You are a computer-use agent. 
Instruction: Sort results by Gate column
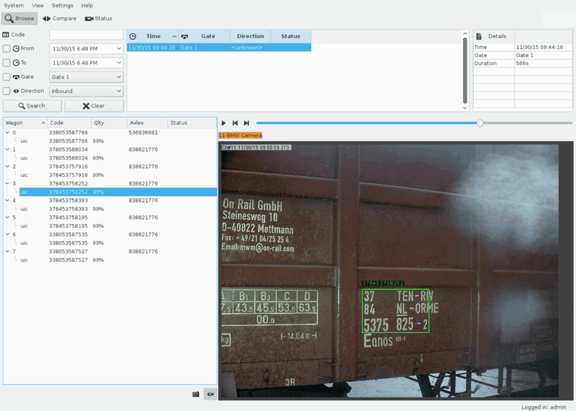click(x=205, y=37)
